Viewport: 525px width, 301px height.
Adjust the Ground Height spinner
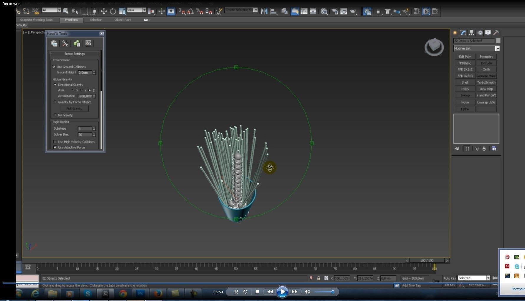pos(94,73)
